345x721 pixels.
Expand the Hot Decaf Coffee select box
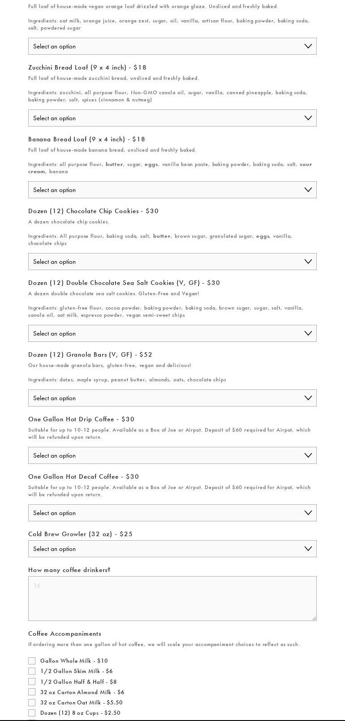click(x=172, y=513)
